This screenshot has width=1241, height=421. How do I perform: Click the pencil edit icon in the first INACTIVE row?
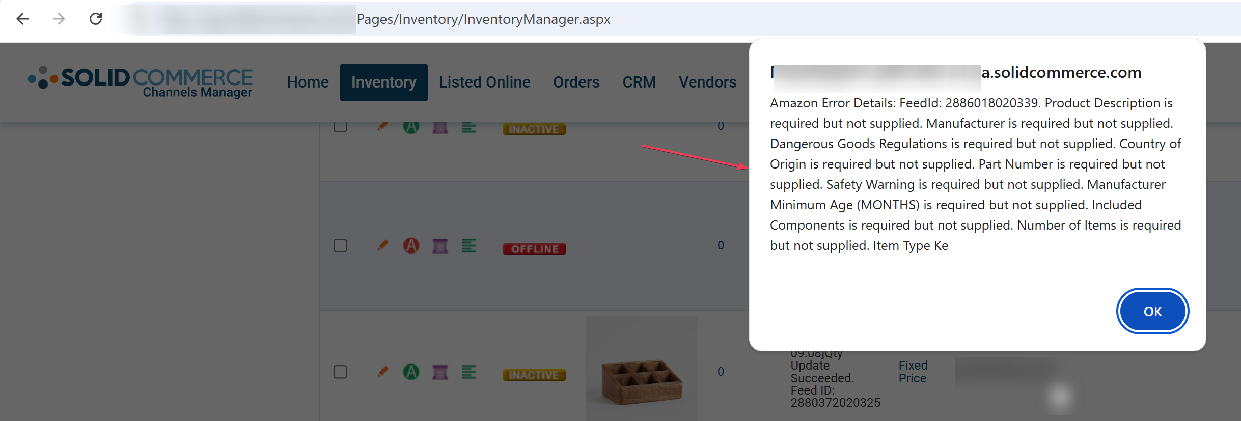[x=383, y=126]
